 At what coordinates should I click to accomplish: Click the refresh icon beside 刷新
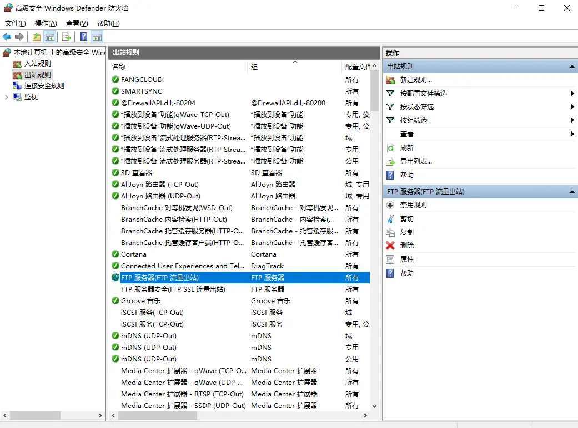click(x=390, y=148)
